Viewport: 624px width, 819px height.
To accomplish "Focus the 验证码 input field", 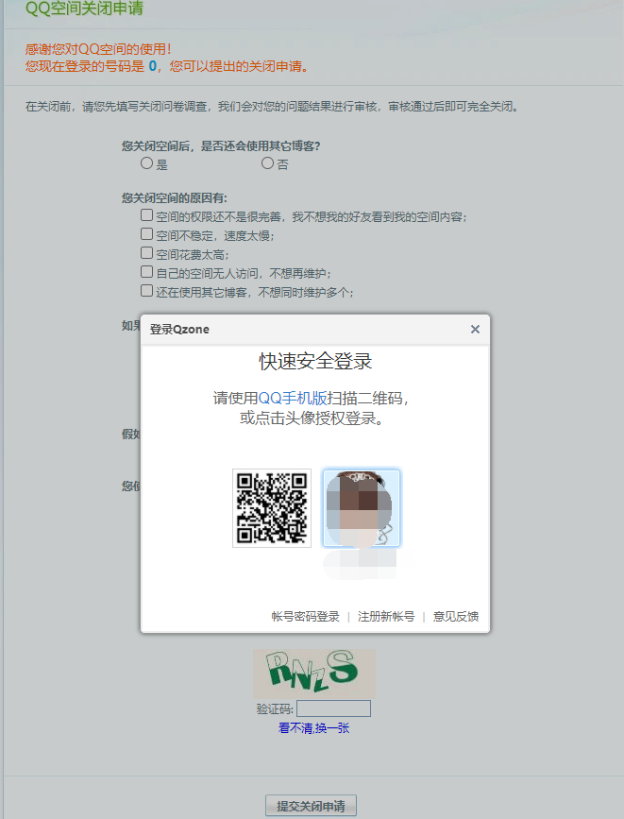I will click(333, 708).
